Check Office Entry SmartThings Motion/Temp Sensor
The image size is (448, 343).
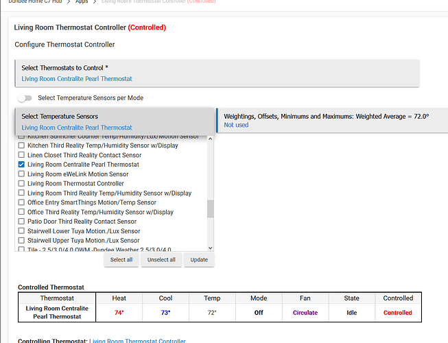[21, 202]
